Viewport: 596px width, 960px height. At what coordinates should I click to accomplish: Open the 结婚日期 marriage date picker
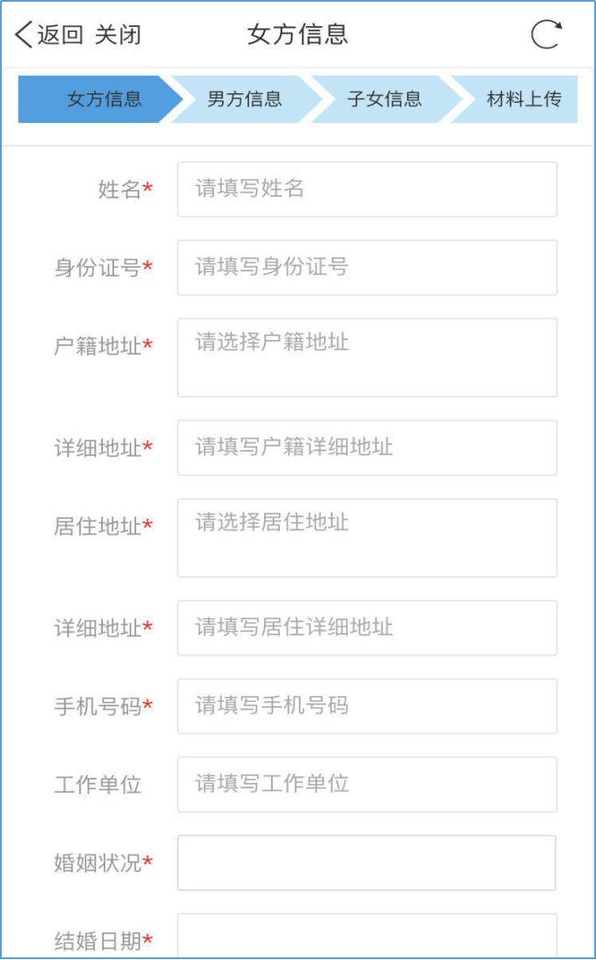[367, 937]
